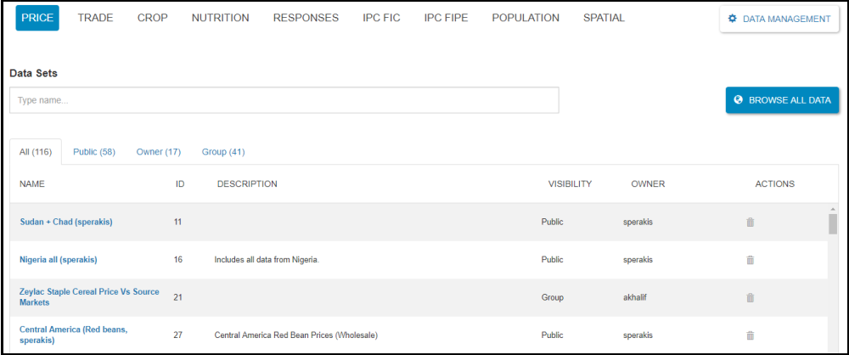Screen dimensions: 849x355
Task: Click Browse All Data button
Action: pyautogui.click(x=782, y=100)
